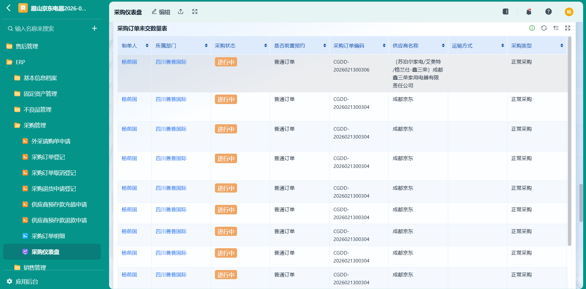
Task: Open 应用后台 settings
Action: [23, 281]
